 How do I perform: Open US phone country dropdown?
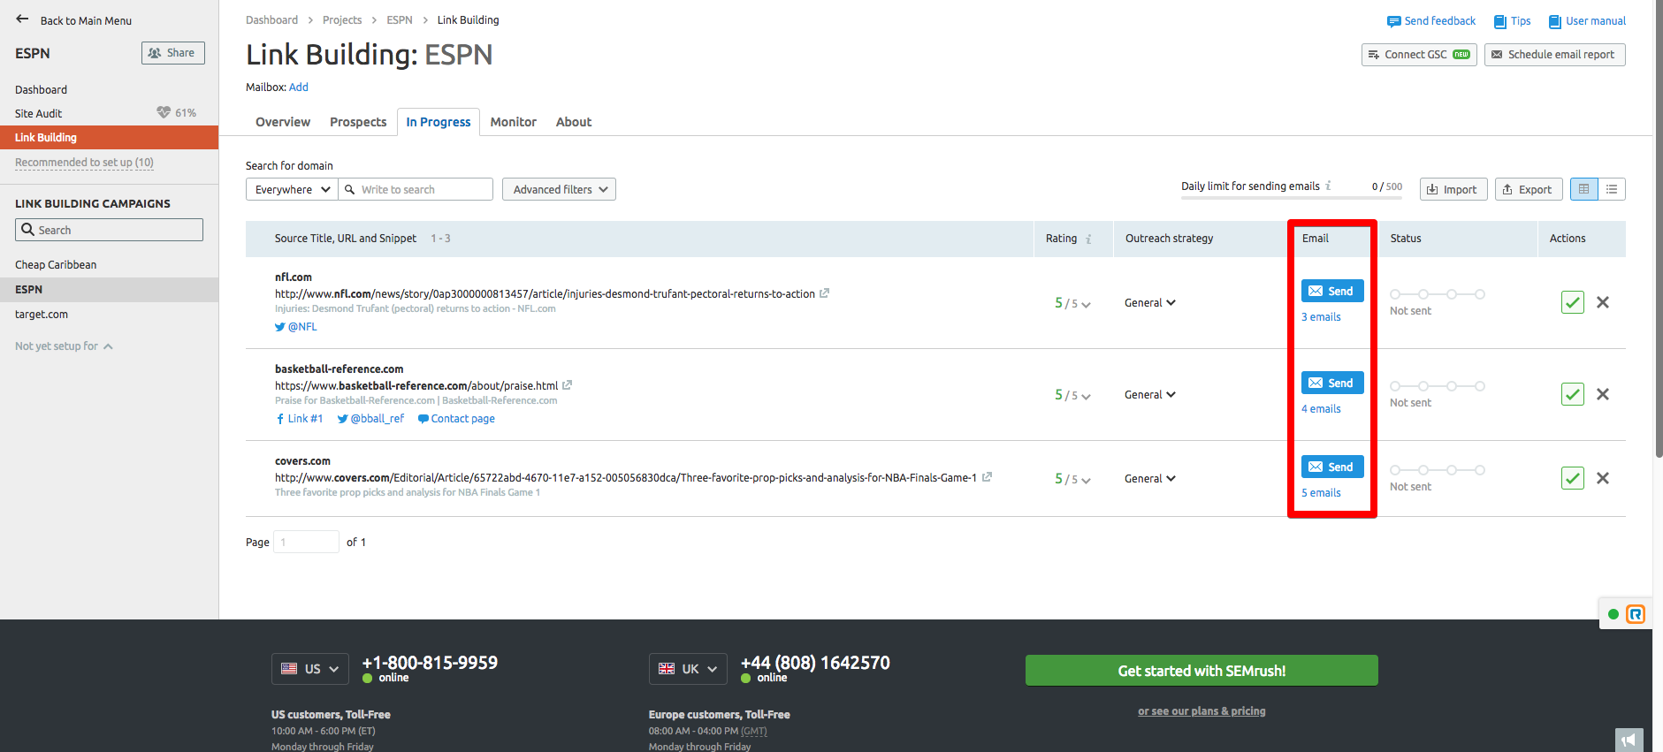pos(309,669)
